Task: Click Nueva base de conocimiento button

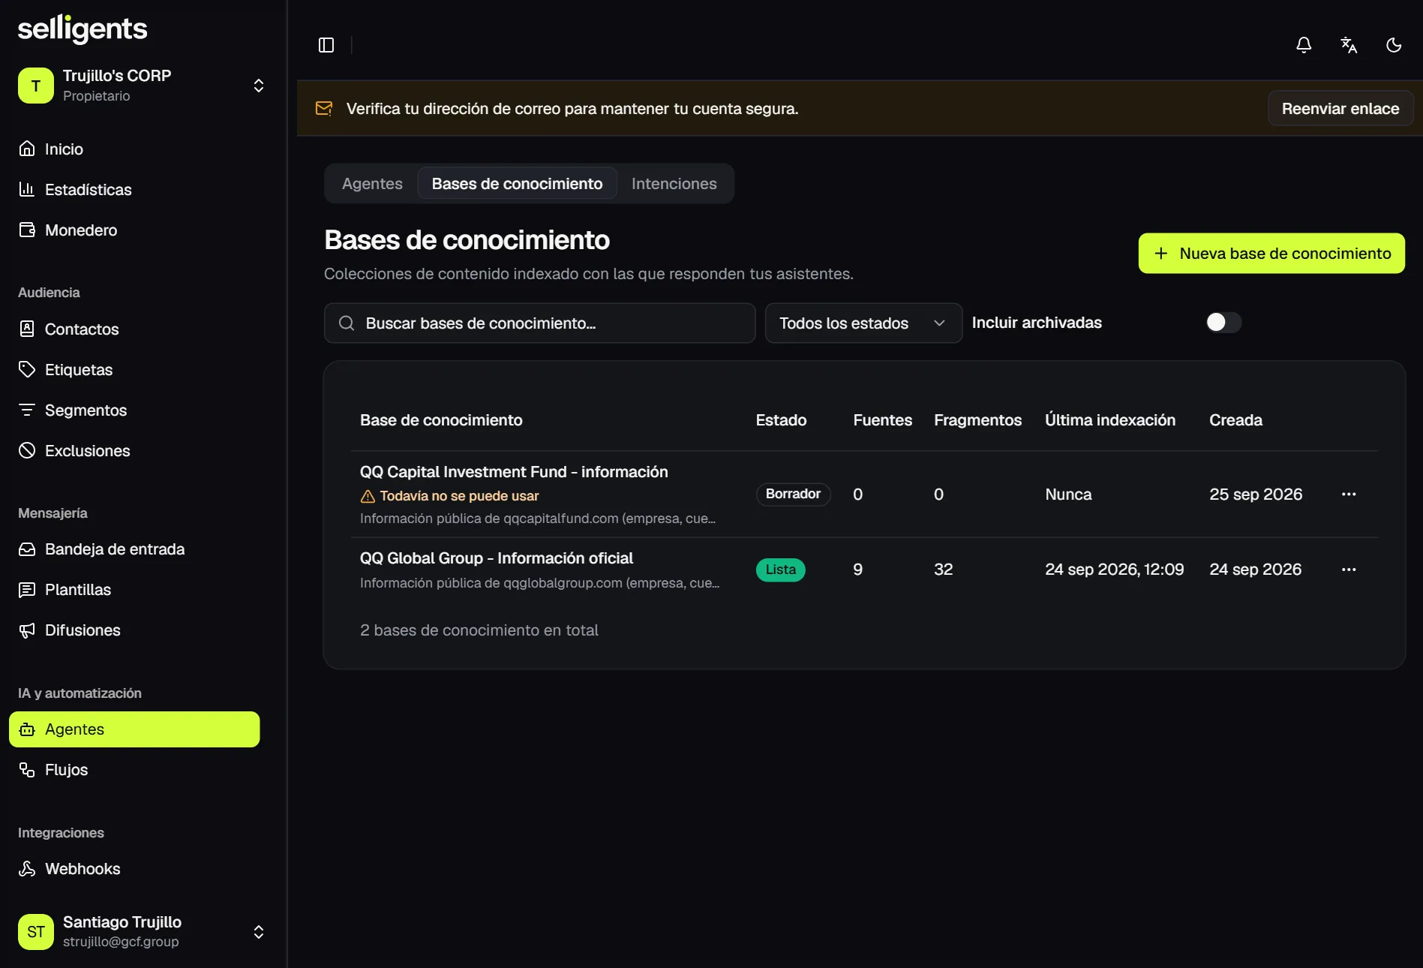Action: coord(1271,254)
